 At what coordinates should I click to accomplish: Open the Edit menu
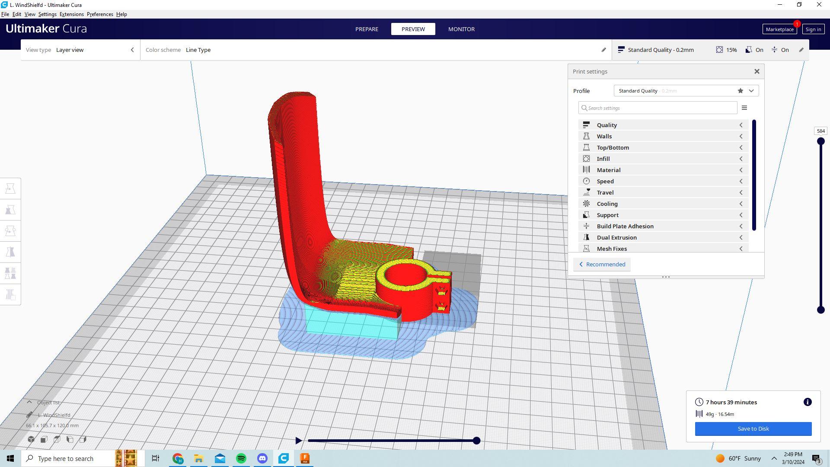(17, 14)
